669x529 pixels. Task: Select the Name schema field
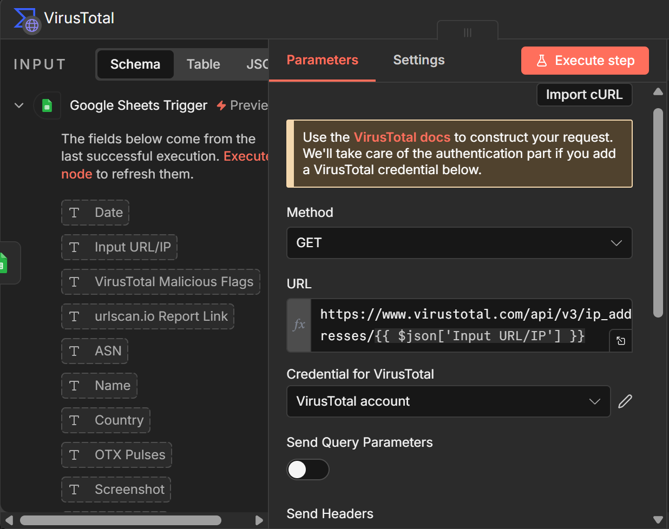point(99,386)
